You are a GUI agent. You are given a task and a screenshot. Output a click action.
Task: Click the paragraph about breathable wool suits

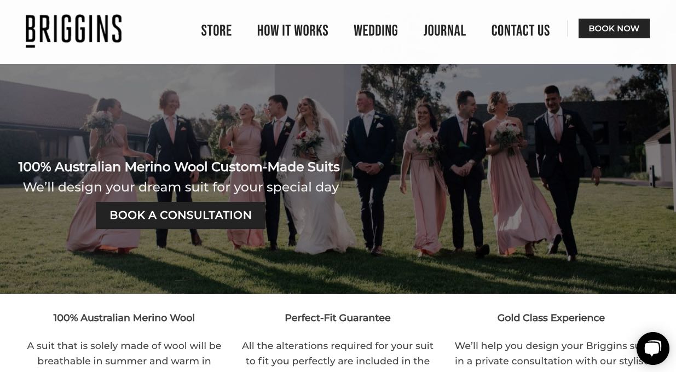[x=124, y=353]
